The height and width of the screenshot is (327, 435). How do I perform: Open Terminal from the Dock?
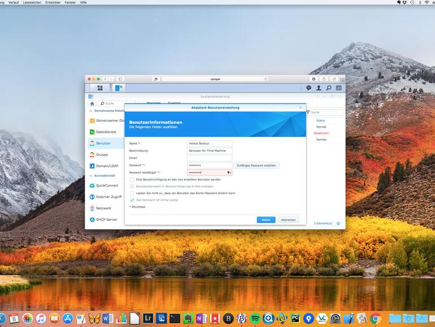(175, 319)
